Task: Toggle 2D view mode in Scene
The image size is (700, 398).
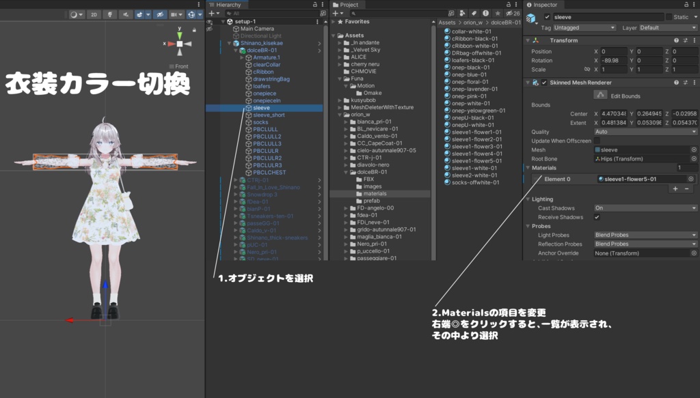Action: click(94, 14)
